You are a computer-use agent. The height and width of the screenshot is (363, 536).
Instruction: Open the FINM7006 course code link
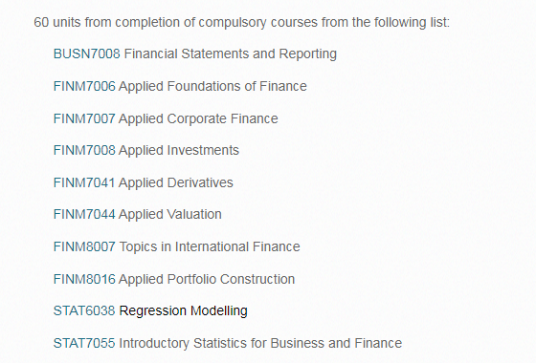tap(84, 86)
